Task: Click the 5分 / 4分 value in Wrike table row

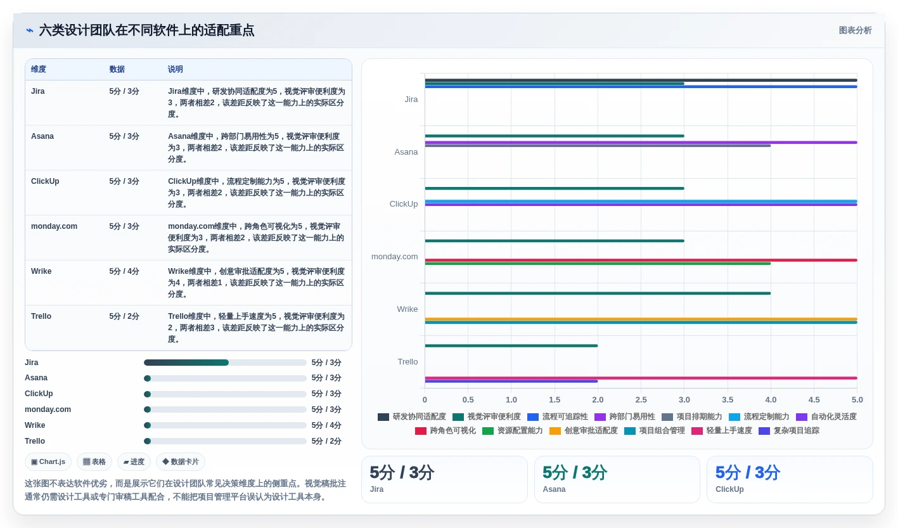Action: click(x=124, y=271)
